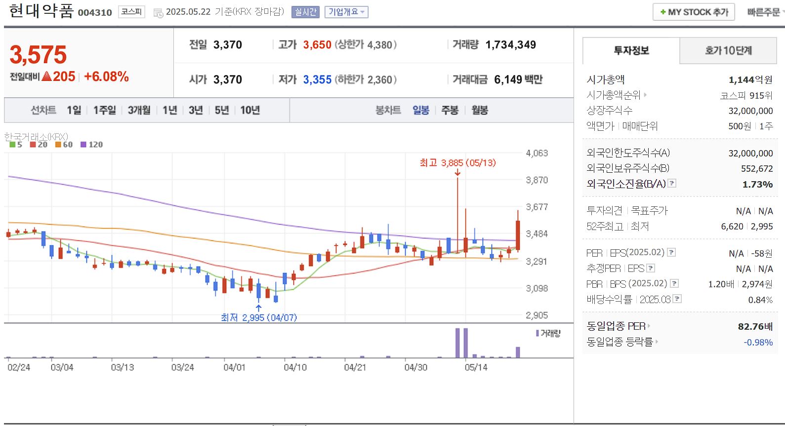Select the 1일 line chart period

click(74, 110)
